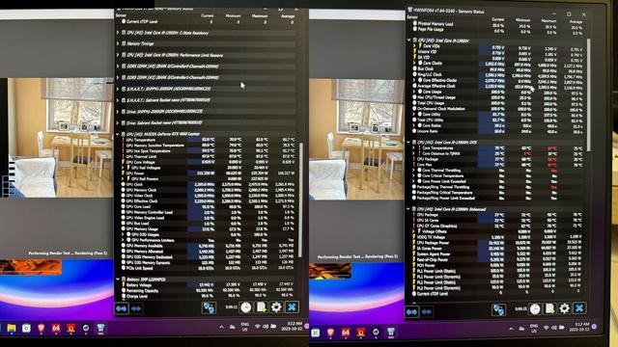Select the GPU Memory Usage row
The width and height of the screenshot is (618, 347).
[208, 229]
